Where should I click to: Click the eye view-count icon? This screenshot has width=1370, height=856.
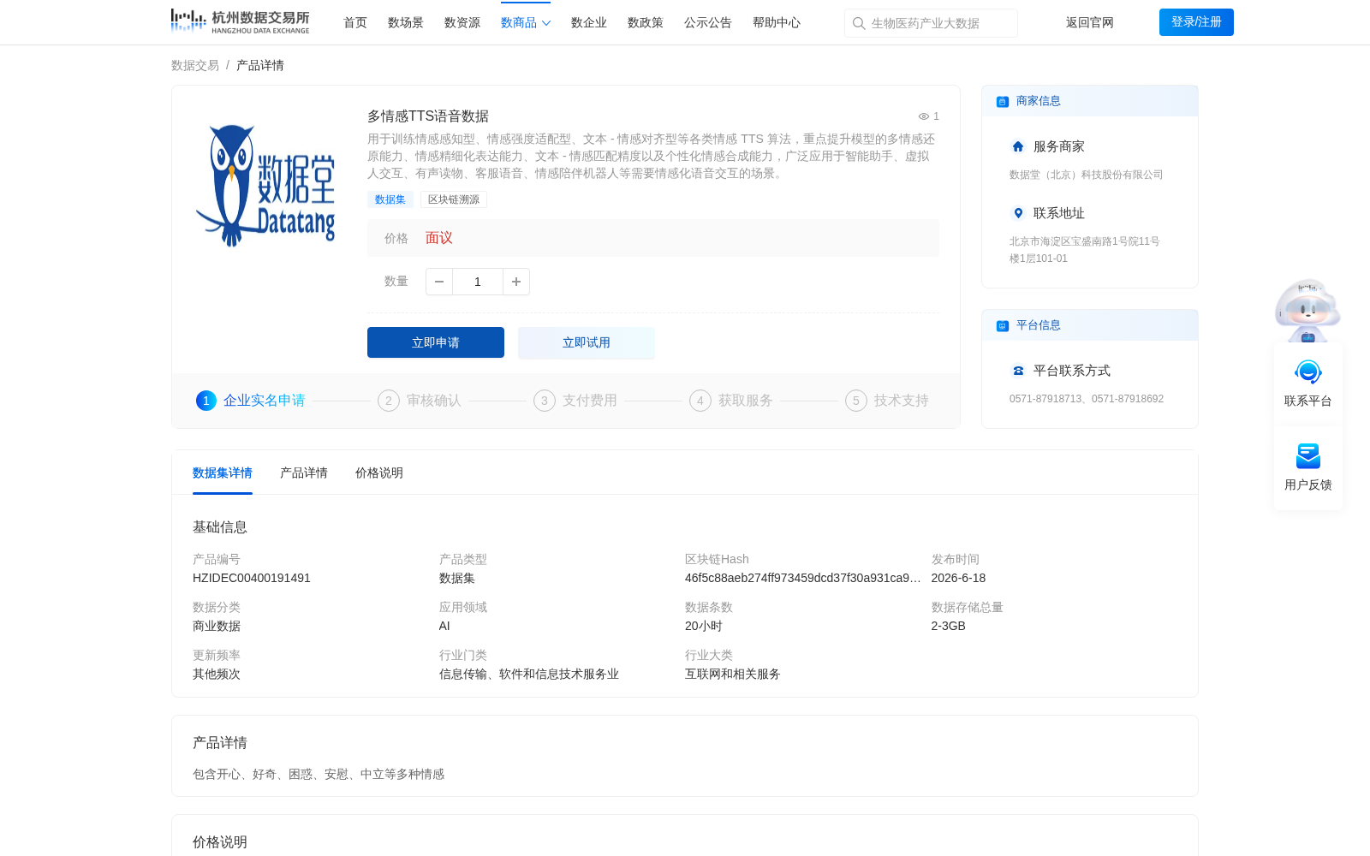924,116
